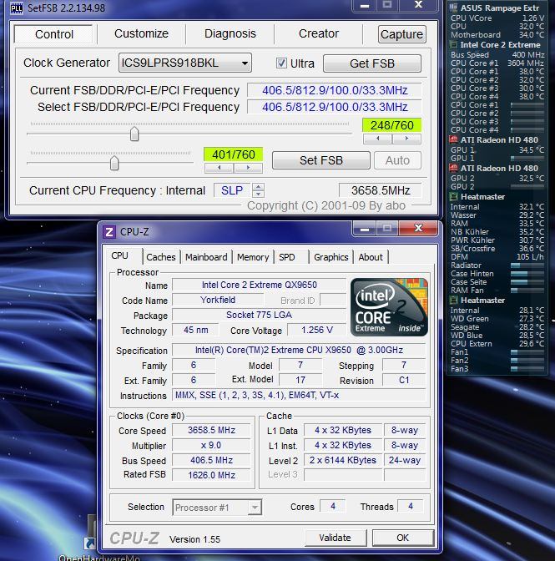Click the ASUS Rampage Extreme motherboard icon
The width and height of the screenshot is (555, 561).
453,8
